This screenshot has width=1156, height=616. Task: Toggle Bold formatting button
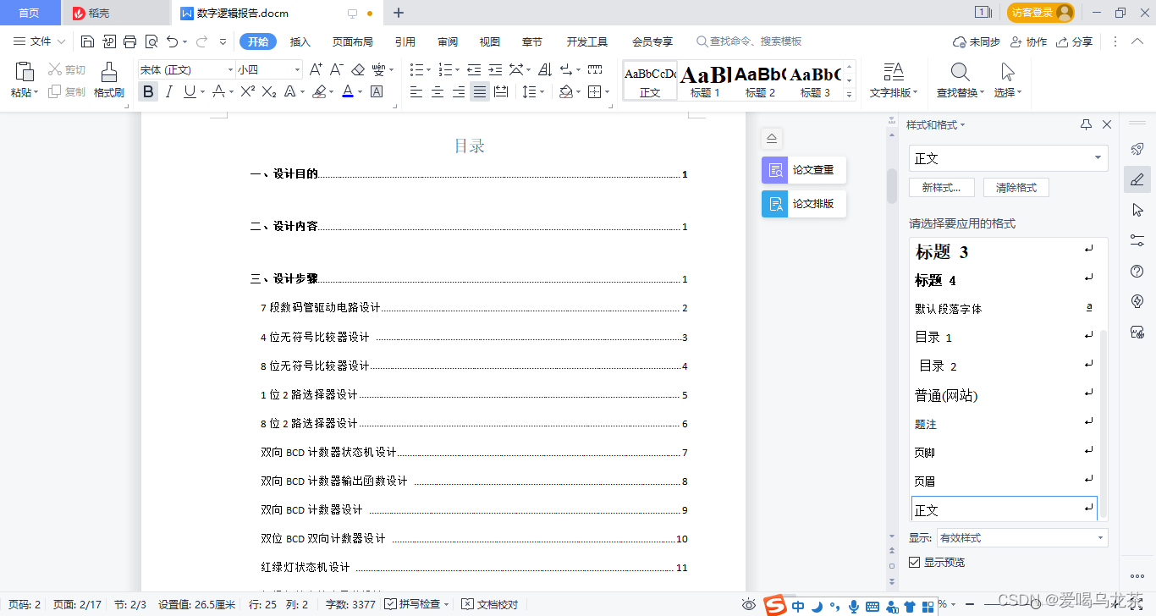pos(149,91)
